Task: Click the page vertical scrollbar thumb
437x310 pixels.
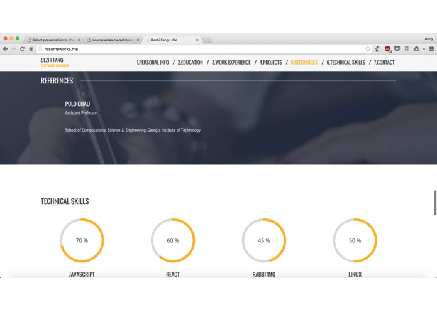Action: click(x=435, y=203)
